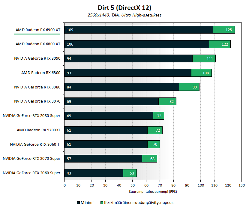
Task: Pick the "AMD Radeon RX 6800" label
Action: point(41,73)
